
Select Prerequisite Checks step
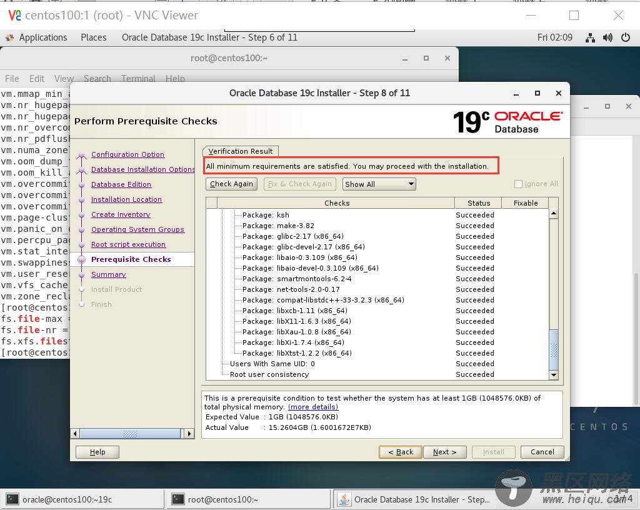[131, 259]
